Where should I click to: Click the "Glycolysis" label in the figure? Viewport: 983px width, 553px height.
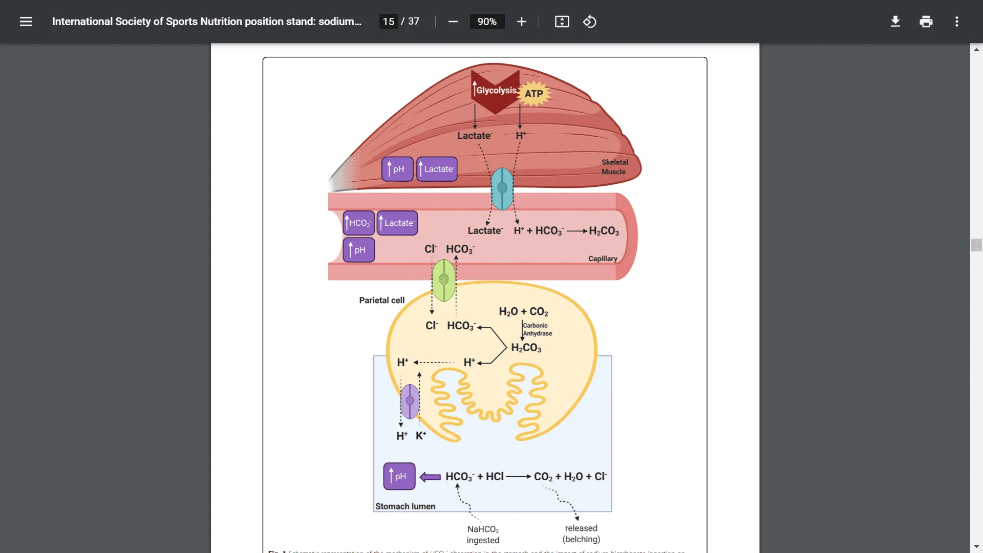click(496, 91)
